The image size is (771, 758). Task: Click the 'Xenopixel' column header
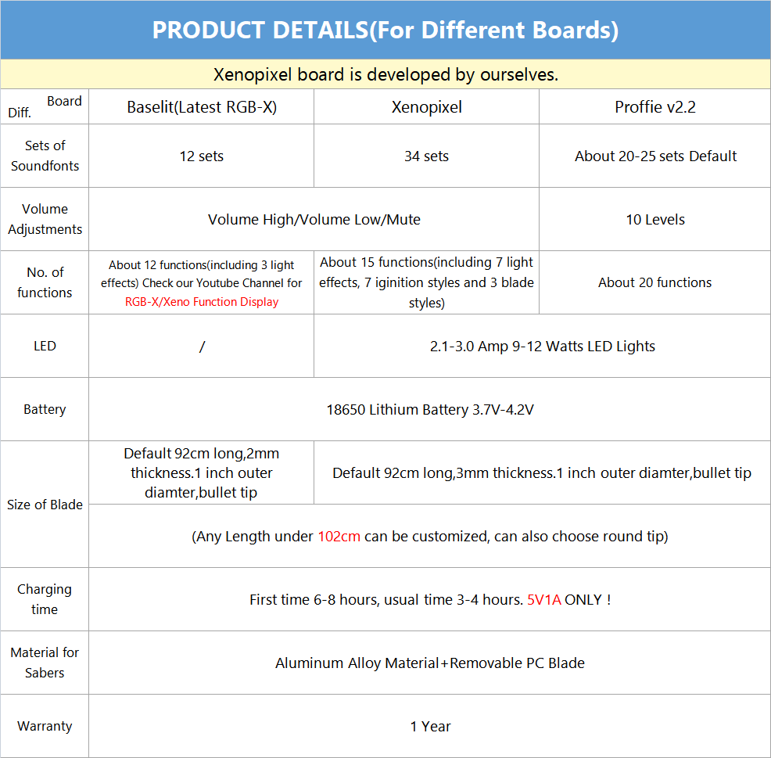[x=426, y=106]
